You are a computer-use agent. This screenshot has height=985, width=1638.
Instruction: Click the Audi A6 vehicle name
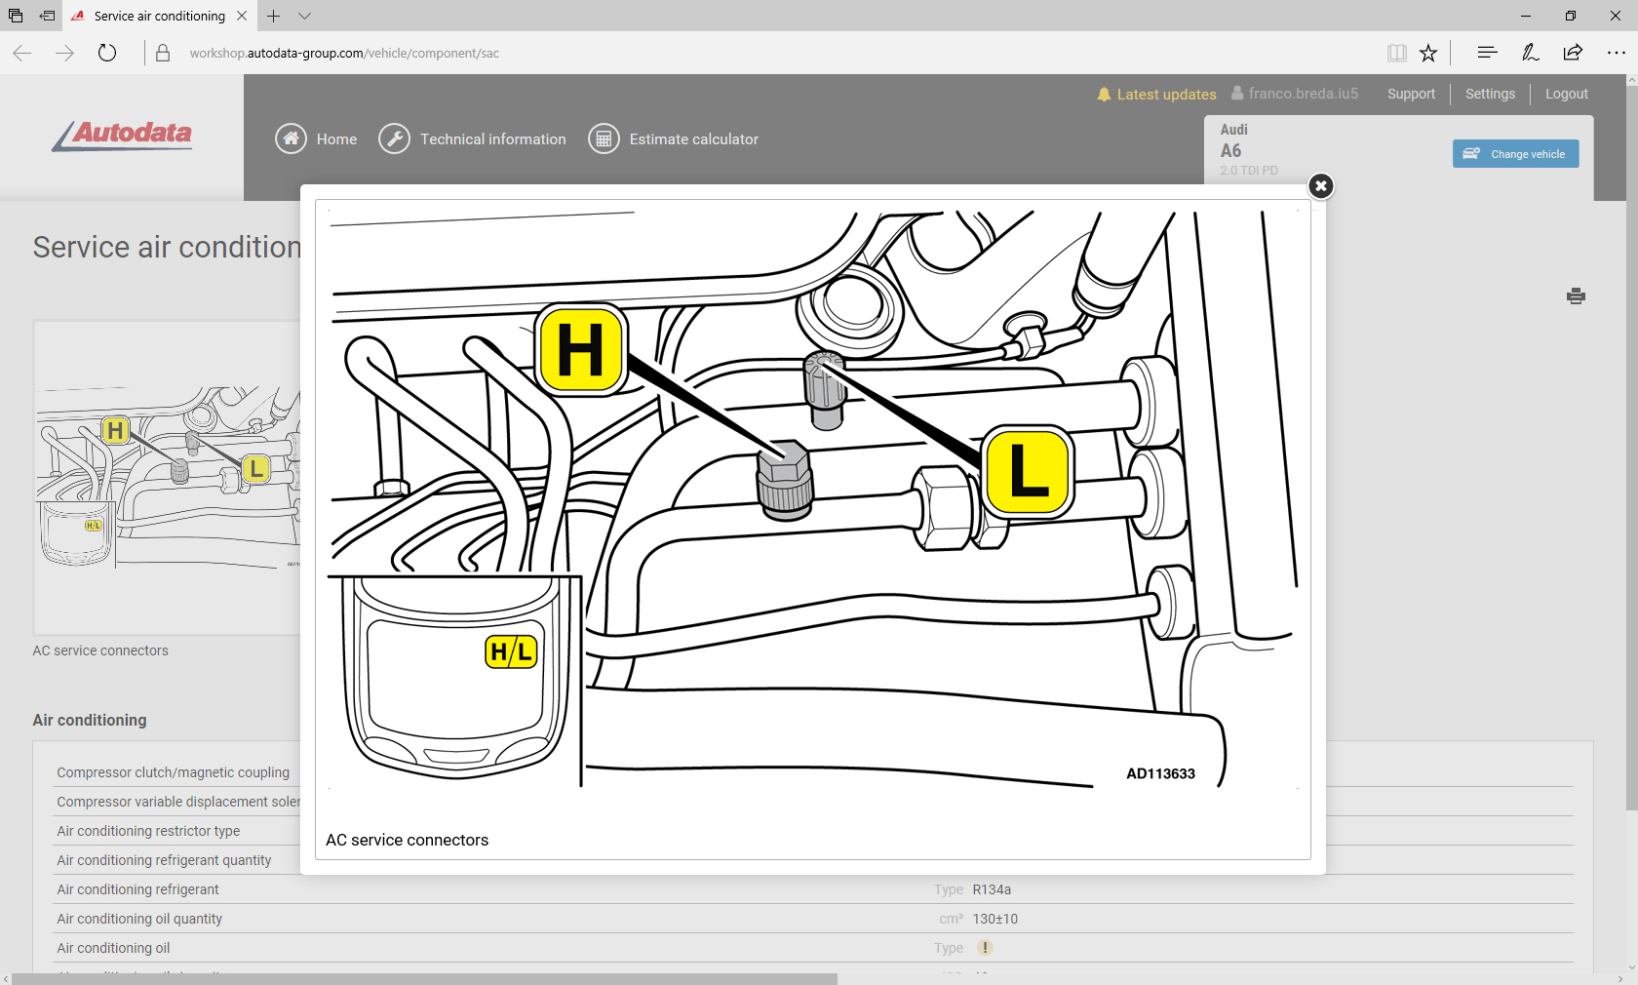[x=1233, y=140]
